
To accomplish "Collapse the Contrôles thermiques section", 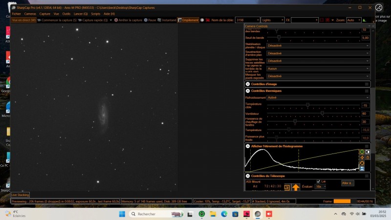I will pyautogui.click(x=248, y=90).
